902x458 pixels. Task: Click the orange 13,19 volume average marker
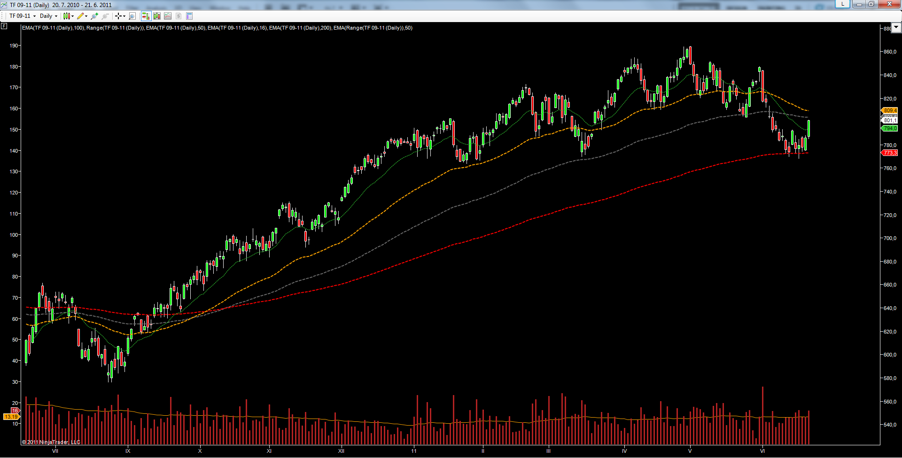coord(11,417)
